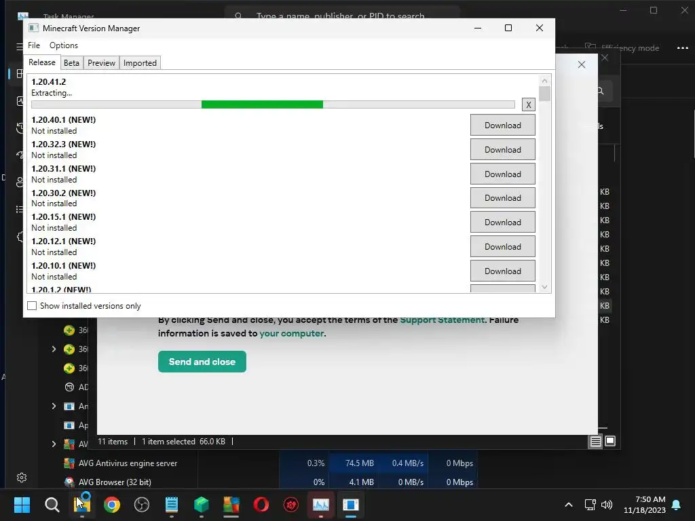Image resolution: width=695 pixels, height=521 pixels.
Task: Open network status tray icon
Action: tap(590, 505)
